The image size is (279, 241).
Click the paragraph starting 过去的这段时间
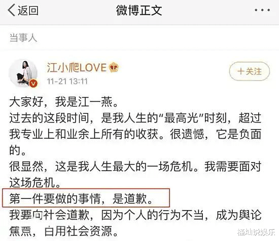click(135, 134)
